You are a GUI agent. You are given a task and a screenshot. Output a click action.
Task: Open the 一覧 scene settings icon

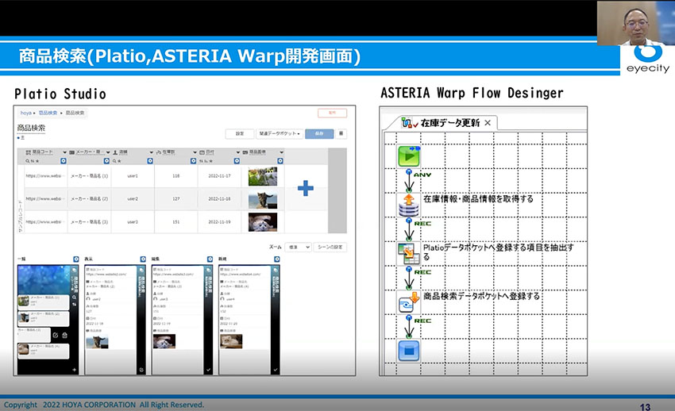[76, 259]
